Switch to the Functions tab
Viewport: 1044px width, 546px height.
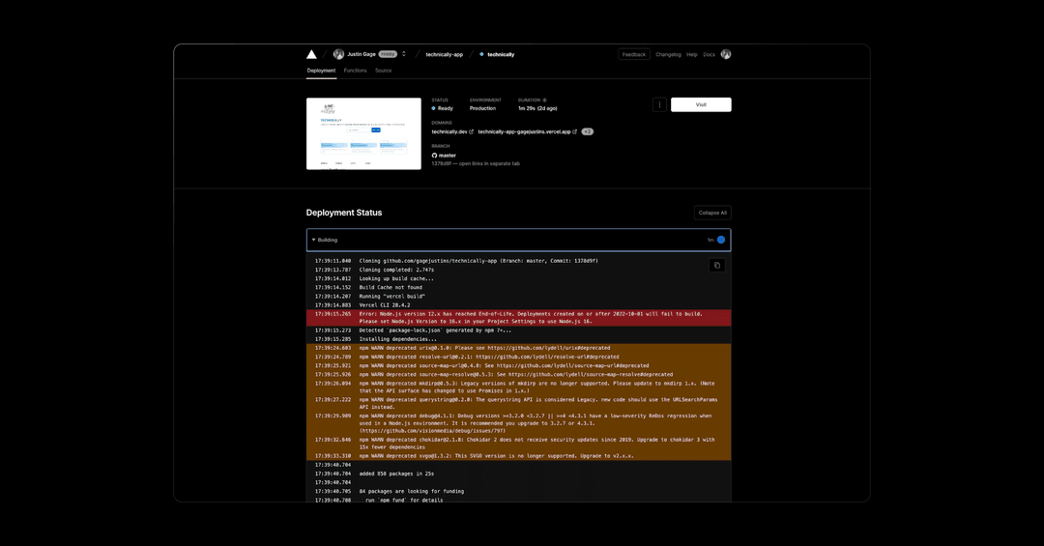pos(355,71)
